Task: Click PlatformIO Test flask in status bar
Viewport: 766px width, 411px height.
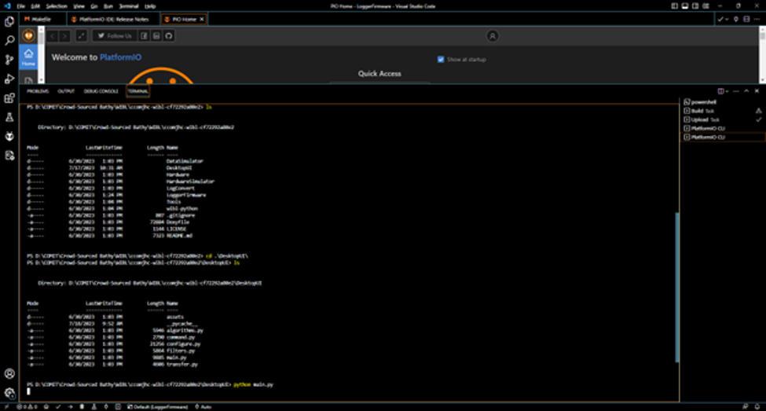Action: coord(93,406)
